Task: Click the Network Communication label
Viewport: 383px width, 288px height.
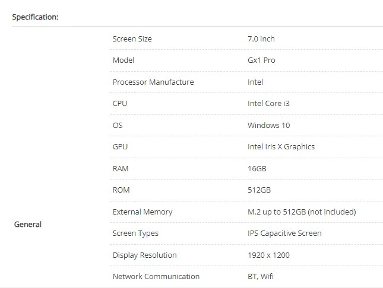Action: tap(156, 277)
